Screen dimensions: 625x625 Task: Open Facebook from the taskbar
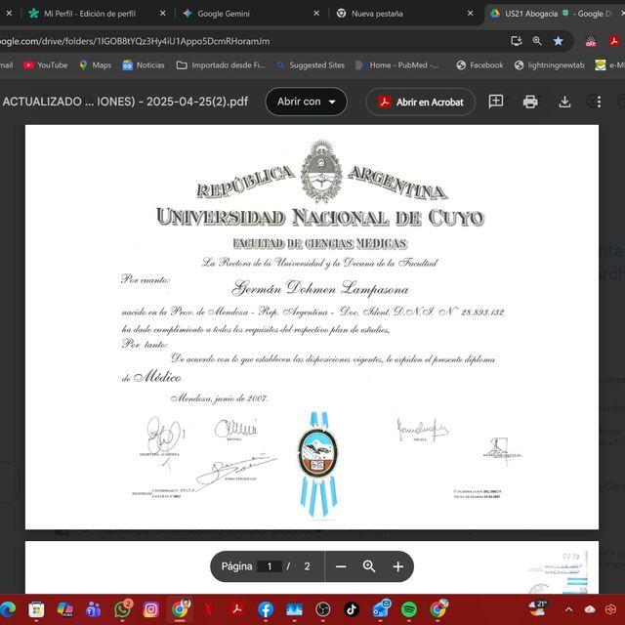pos(266,609)
